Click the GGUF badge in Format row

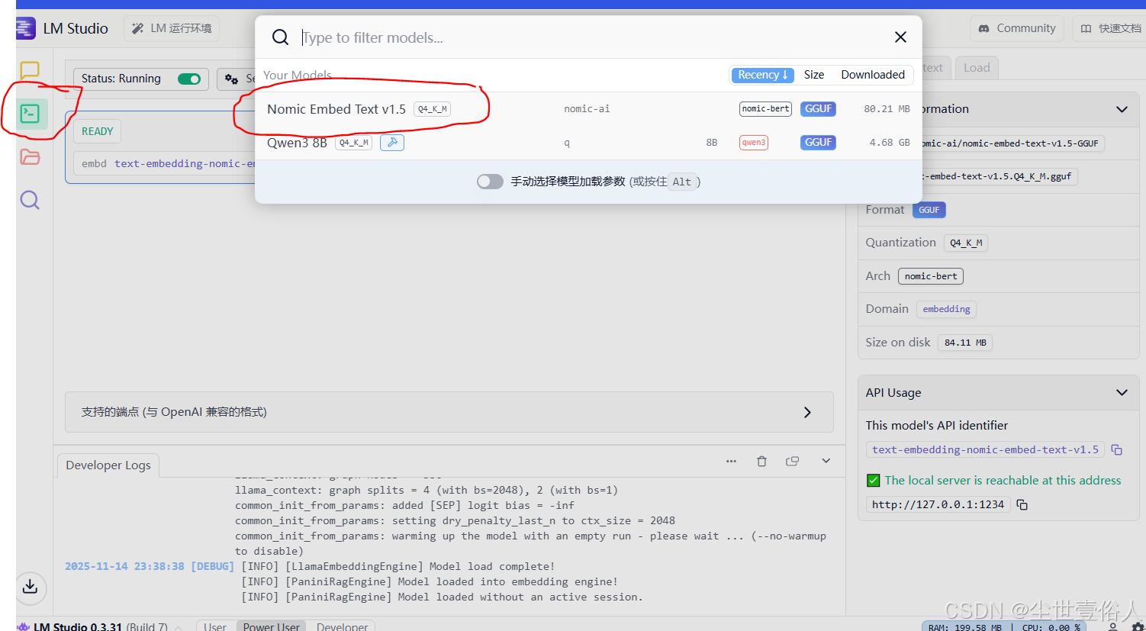click(929, 210)
